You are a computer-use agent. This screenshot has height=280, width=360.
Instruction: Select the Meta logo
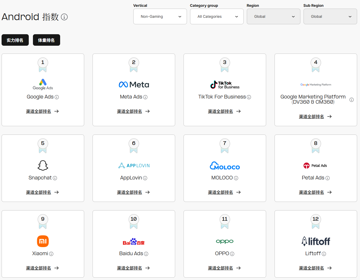134,84
